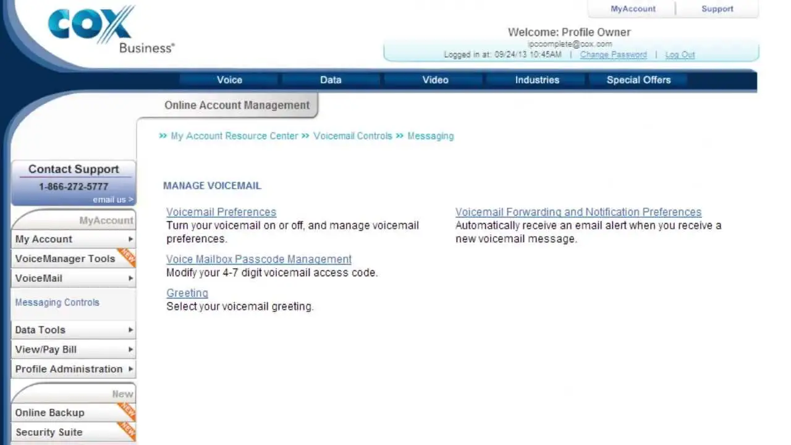Open Voice Mailbox Passcode Management

click(x=258, y=259)
